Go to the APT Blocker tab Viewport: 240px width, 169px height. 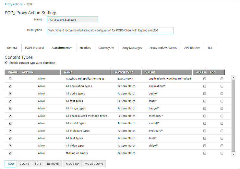coord(192,48)
